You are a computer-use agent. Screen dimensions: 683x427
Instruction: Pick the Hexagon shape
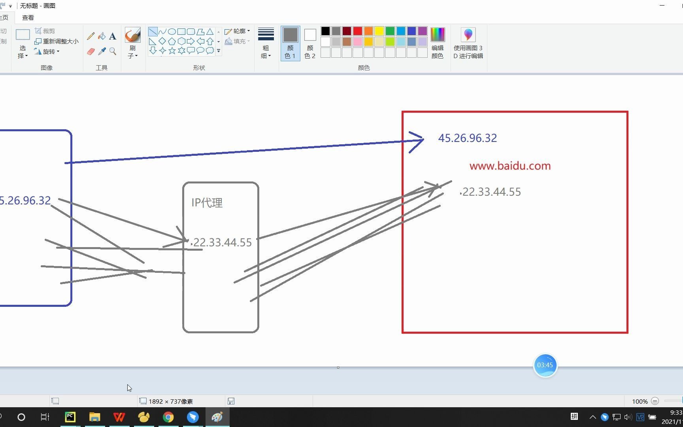pos(181,41)
